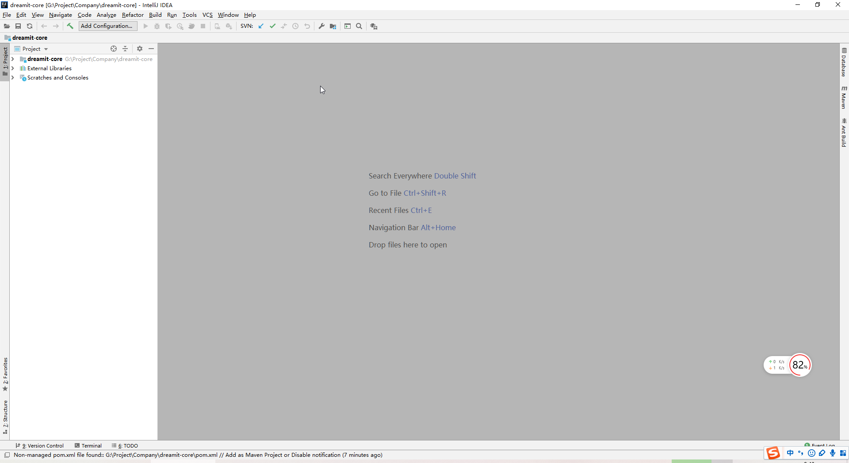Click the Search Everywhere magnifier icon
Viewport: 849px width, 463px height.
359,26
